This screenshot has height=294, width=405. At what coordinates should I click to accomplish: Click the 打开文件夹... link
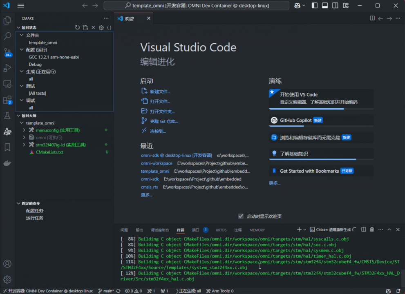point(162,111)
